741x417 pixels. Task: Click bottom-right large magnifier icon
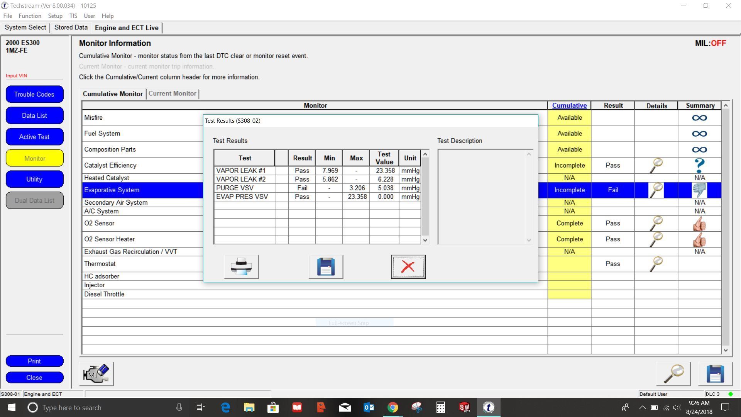coord(673,374)
